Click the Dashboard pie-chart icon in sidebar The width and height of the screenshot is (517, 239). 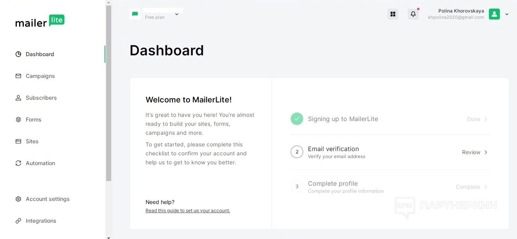click(18, 54)
